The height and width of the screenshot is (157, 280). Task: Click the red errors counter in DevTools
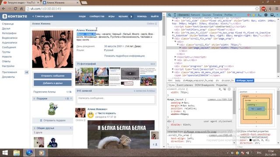point(249,15)
